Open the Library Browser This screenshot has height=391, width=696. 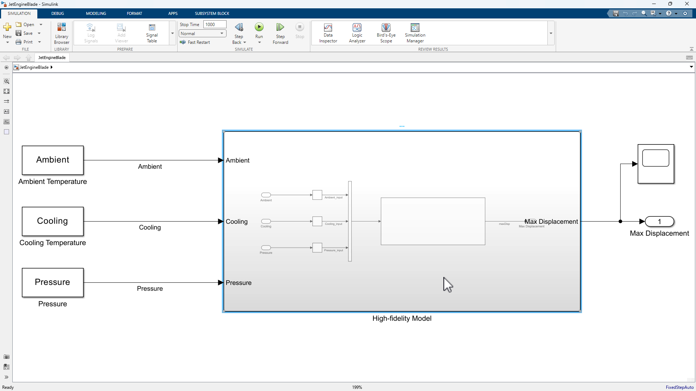point(61,33)
